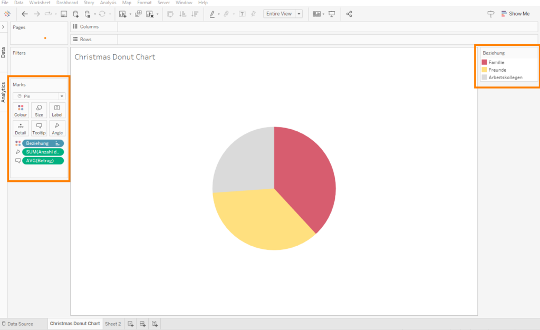Click the Freunde yellow legend swatch
The image size is (540, 330).
(484, 70)
